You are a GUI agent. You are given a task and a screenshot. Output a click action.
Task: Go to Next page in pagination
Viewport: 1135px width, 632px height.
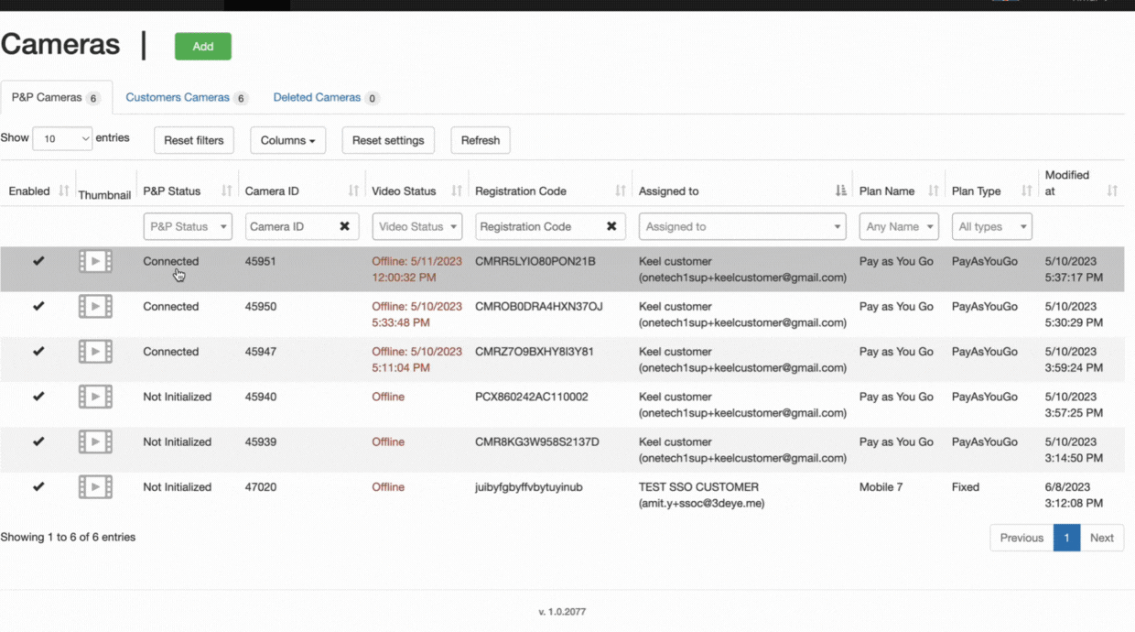[1102, 538]
